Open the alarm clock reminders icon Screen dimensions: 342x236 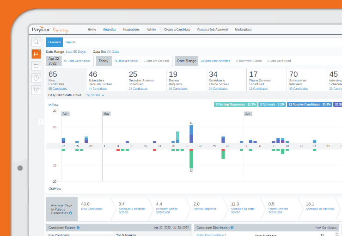(x=36, y=90)
